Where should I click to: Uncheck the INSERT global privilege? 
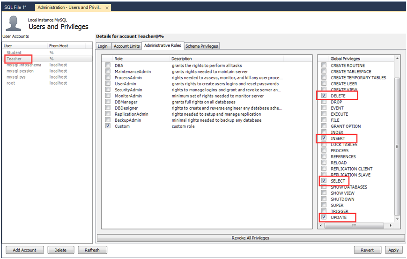tap(324, 138)
